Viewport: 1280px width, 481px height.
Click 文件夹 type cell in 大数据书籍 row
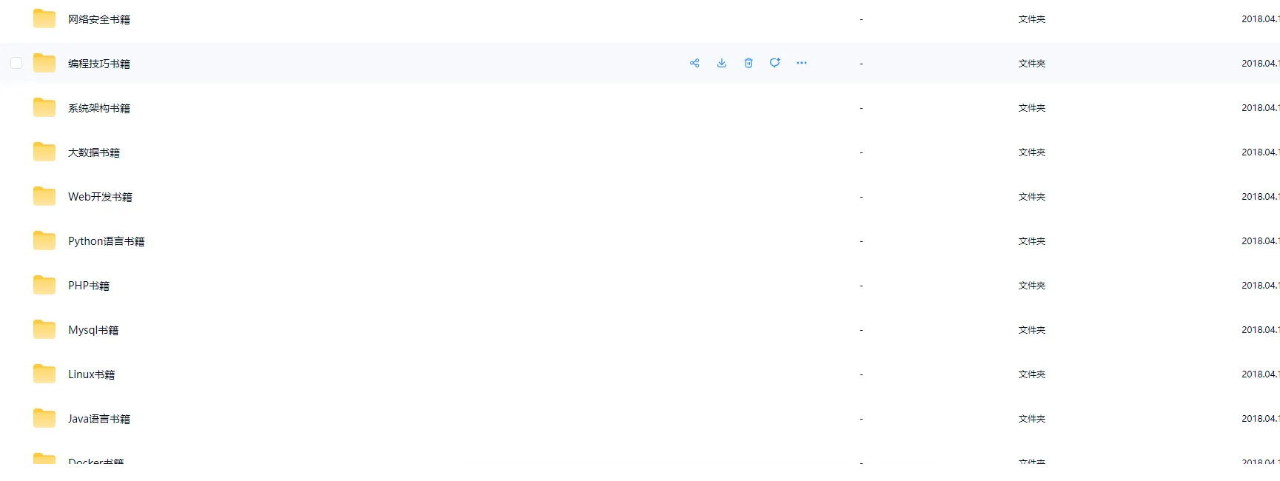[1032, 152]
